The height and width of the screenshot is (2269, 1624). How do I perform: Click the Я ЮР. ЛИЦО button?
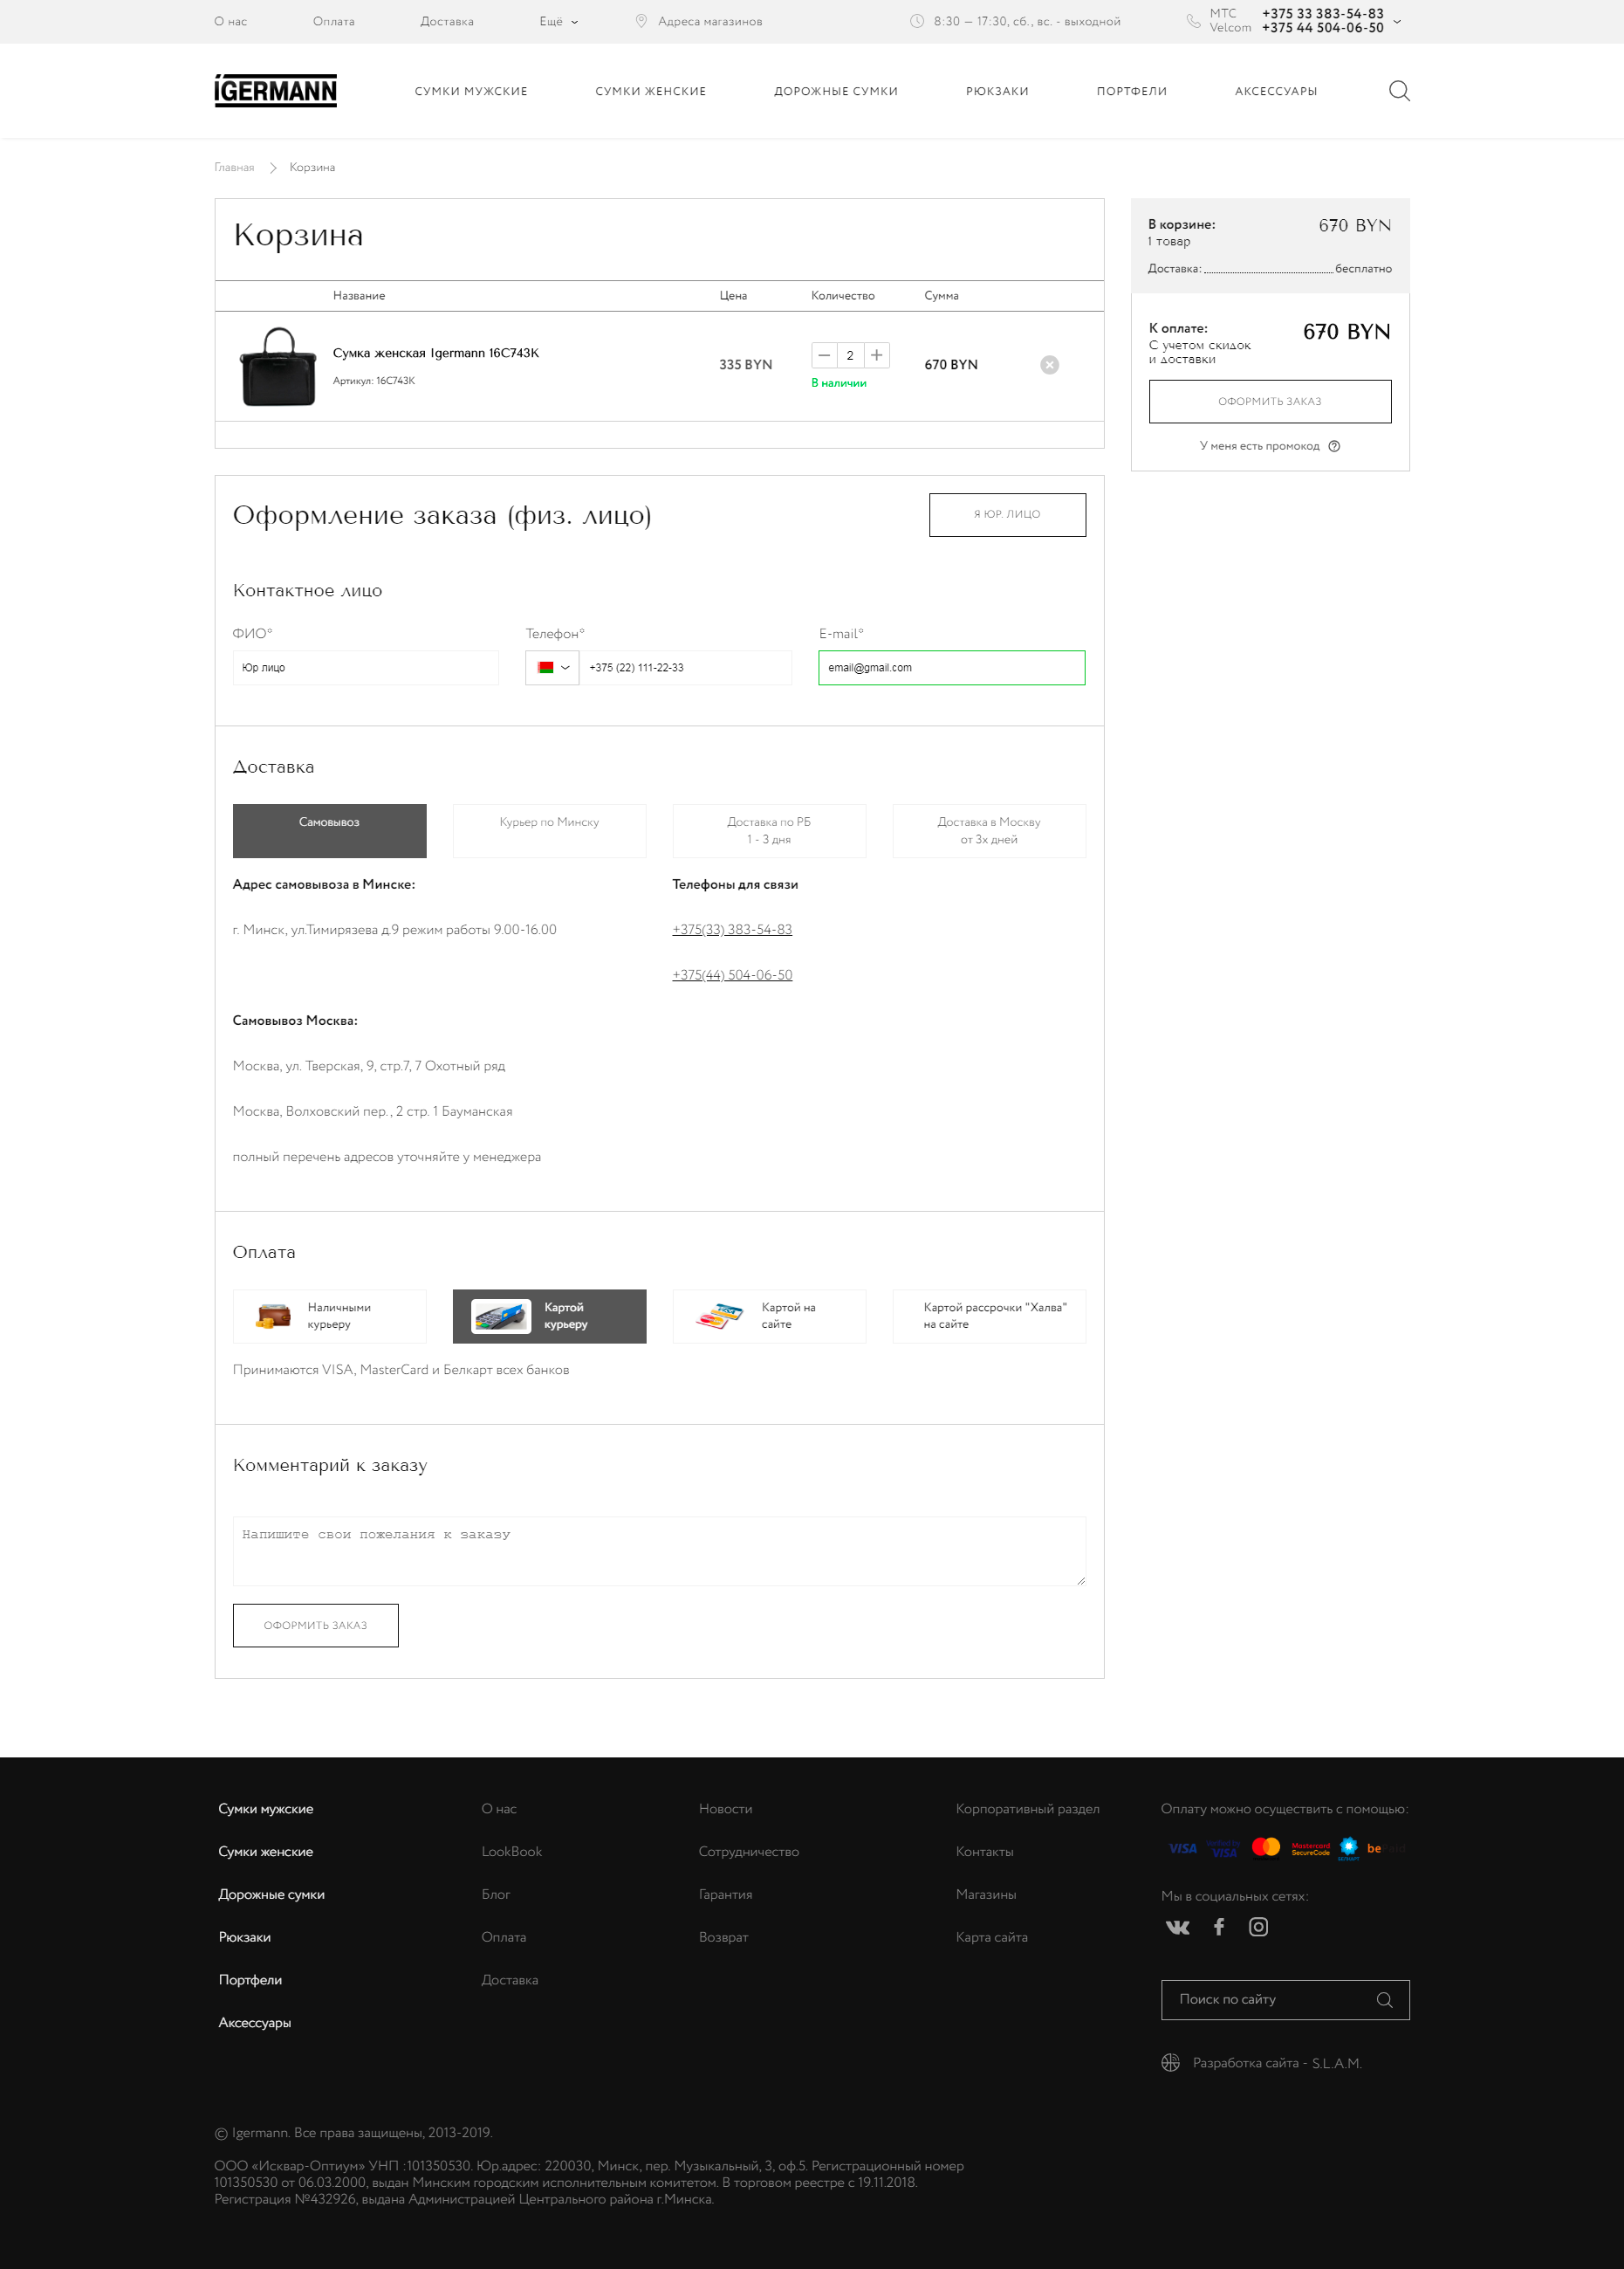click(1006, 514)
